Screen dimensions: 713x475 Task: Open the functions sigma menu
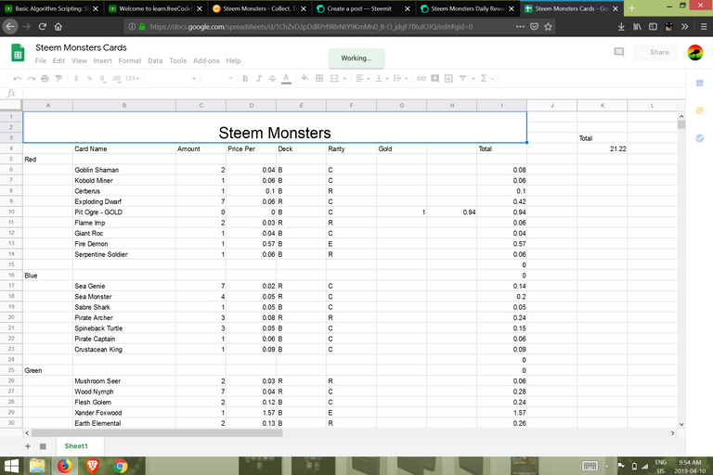486,79
